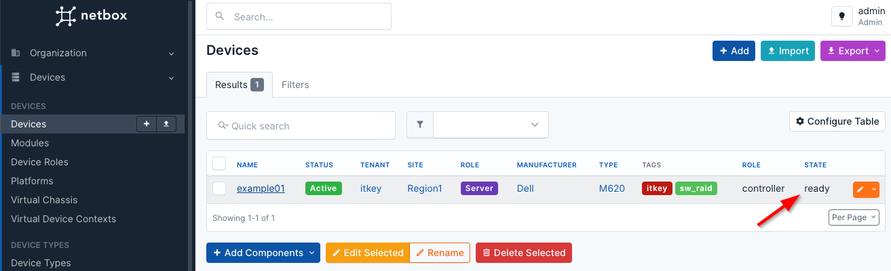This screenshot has height=271, width=891.
Task: Click the Import button with upload icon
Action: [x=787, y=51]
